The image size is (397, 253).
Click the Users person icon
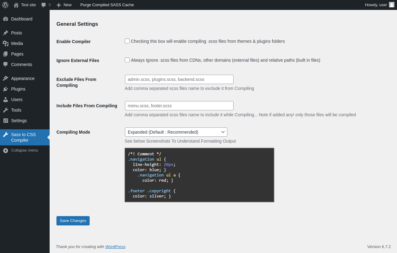tap(6, 100)
